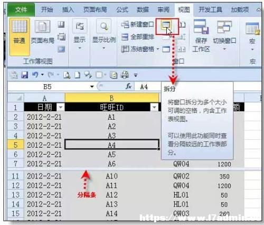Open the Switch Windows (切换窗口) menu
Image resolution: width=264 pixels, height=225 pixels.
click(x=224, y=35)
